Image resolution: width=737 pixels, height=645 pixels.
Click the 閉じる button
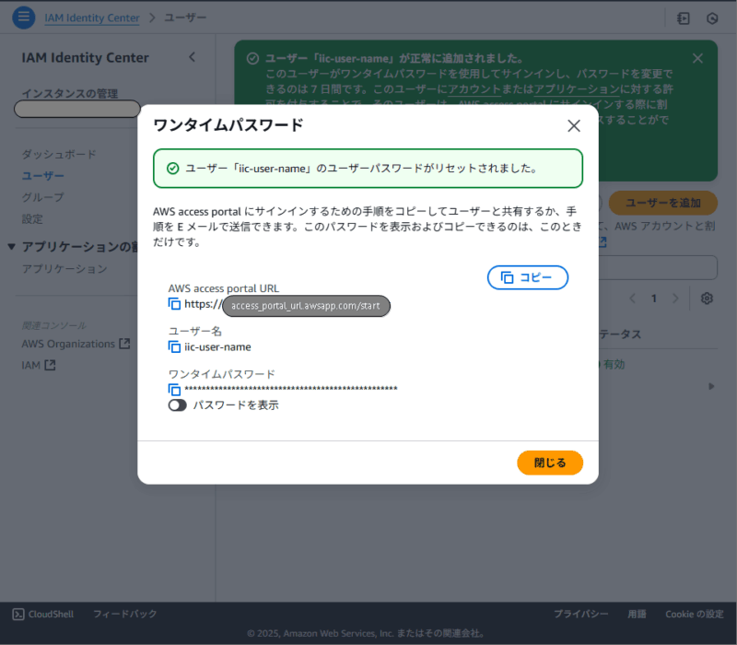point(550,463)
